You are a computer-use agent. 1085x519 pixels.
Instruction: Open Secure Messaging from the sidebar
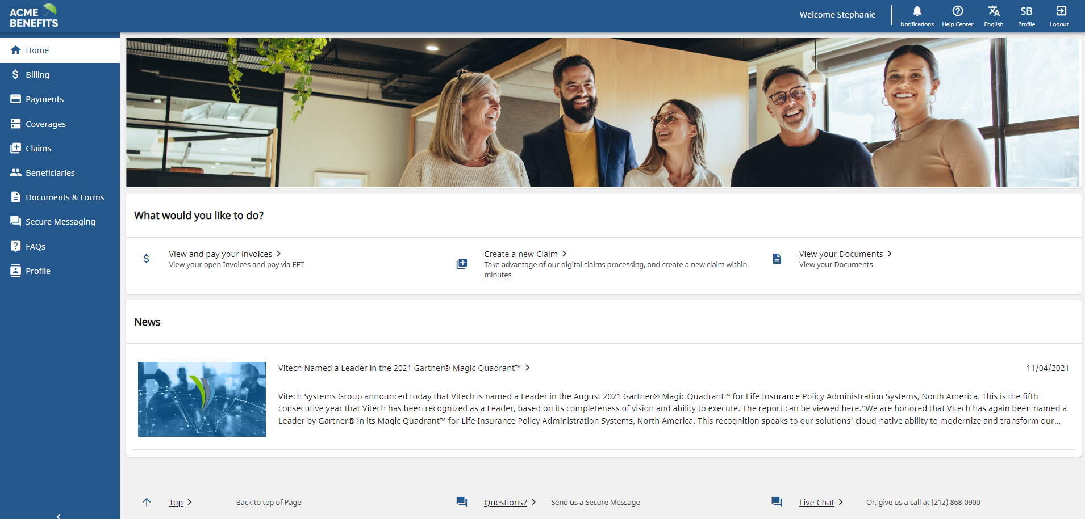tap(60, 222)
